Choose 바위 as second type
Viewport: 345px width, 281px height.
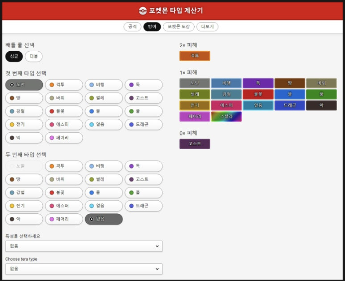64,180
